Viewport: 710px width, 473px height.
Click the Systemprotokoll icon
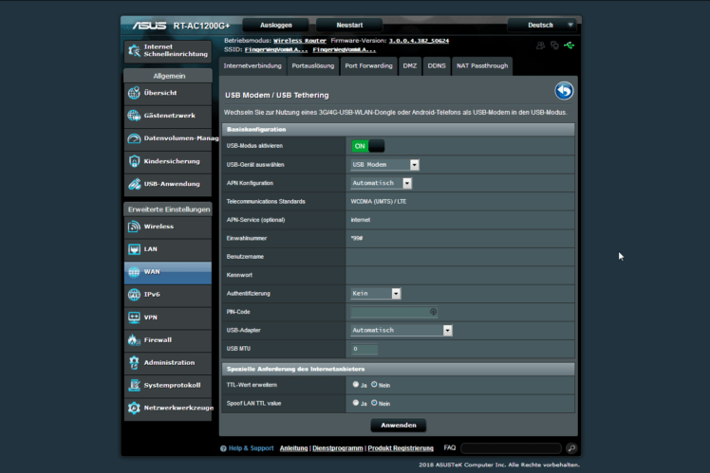pos(134,385)
